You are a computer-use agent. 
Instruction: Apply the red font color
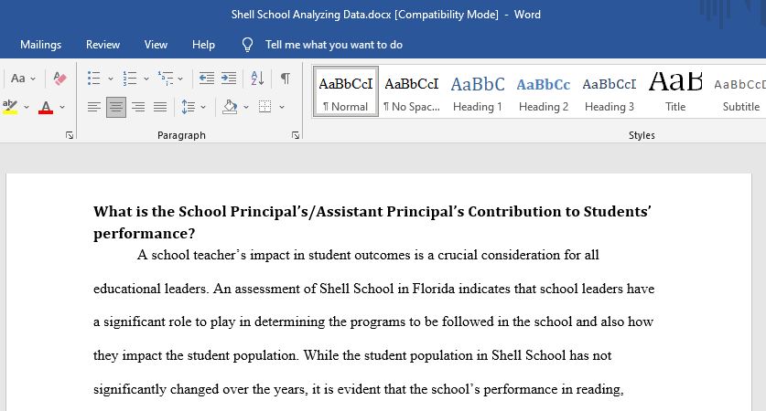click(46, 107)
